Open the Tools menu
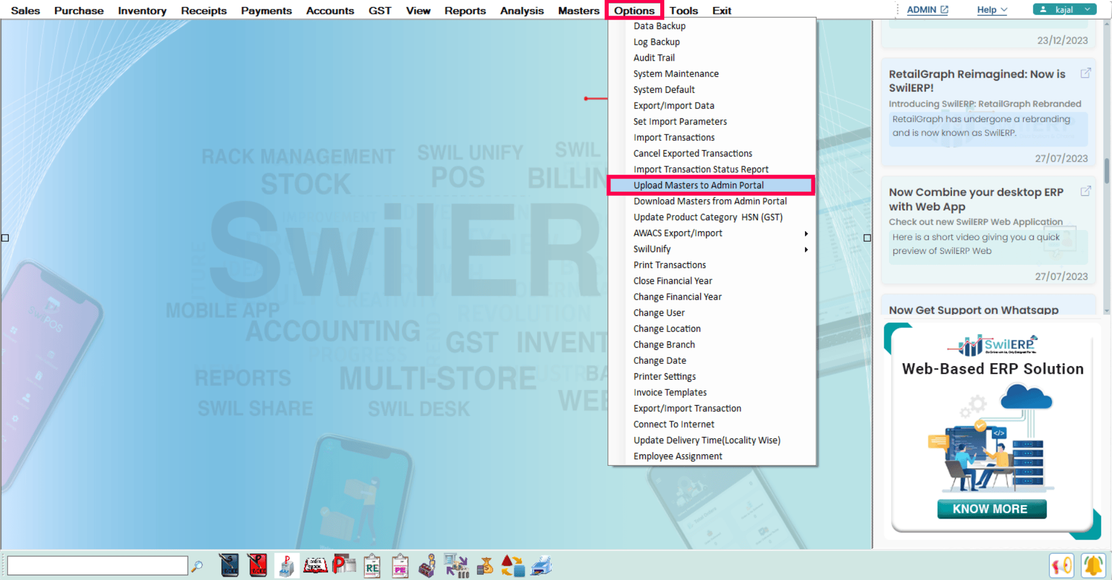The image size is (1112, 580). coord(683,10)
